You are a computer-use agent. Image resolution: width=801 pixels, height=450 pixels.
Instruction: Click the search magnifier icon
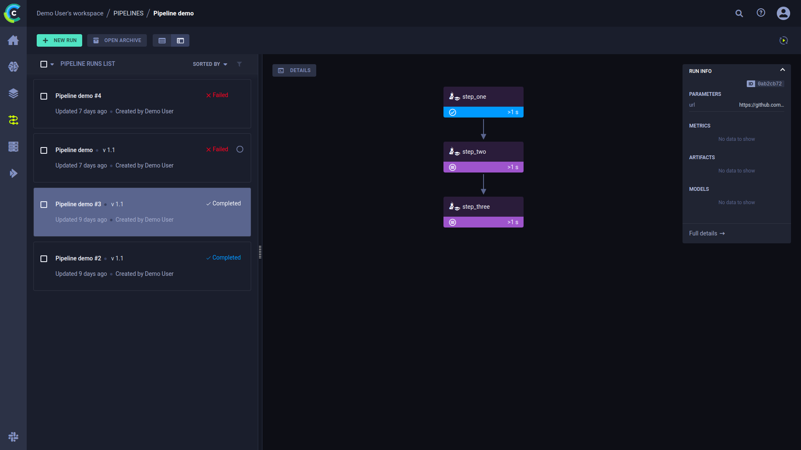click(739, 13)
